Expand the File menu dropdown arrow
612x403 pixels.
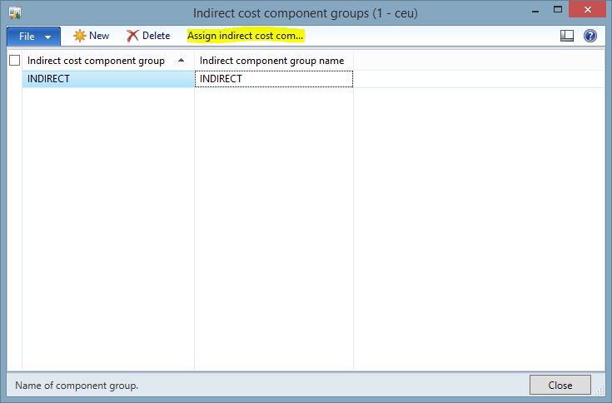[x=47, y=37]
